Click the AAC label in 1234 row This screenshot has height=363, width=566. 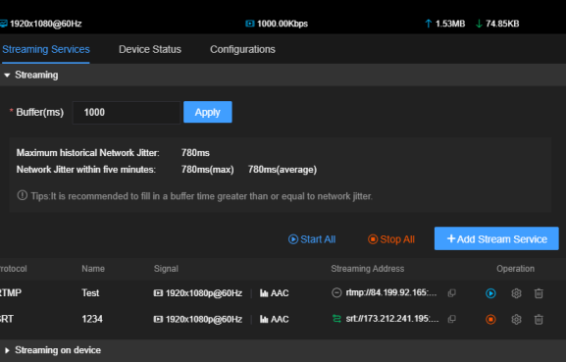click(280, 319)
